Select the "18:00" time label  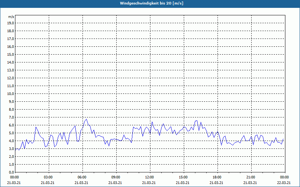pos(217,177)
